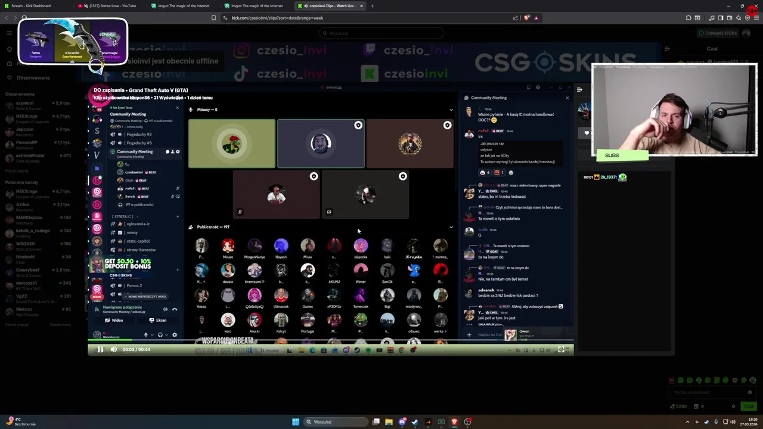
Task: Bookmark this page via bookmark icon
Action: 213,18
